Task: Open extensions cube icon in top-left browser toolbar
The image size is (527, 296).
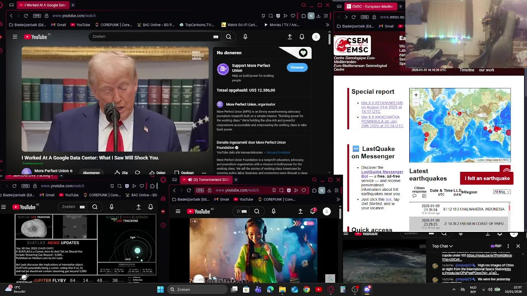Action: click(303, 16)
